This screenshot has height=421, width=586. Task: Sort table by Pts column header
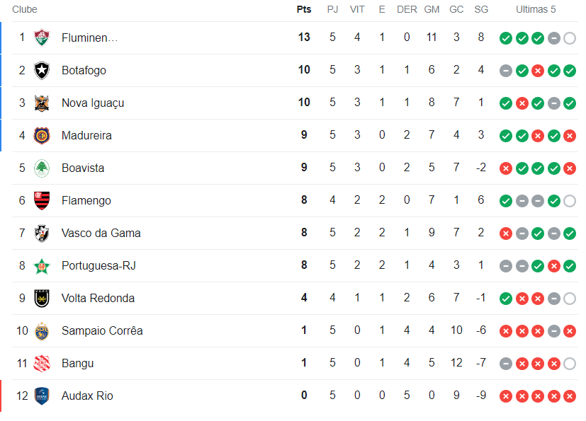click(x=304, y=9)
